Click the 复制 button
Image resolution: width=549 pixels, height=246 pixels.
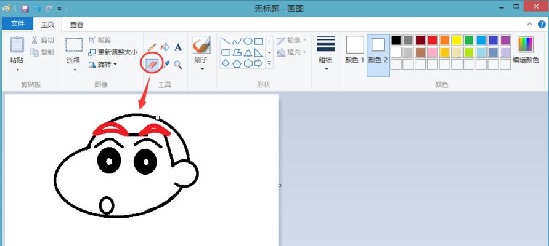pos(43,52)
